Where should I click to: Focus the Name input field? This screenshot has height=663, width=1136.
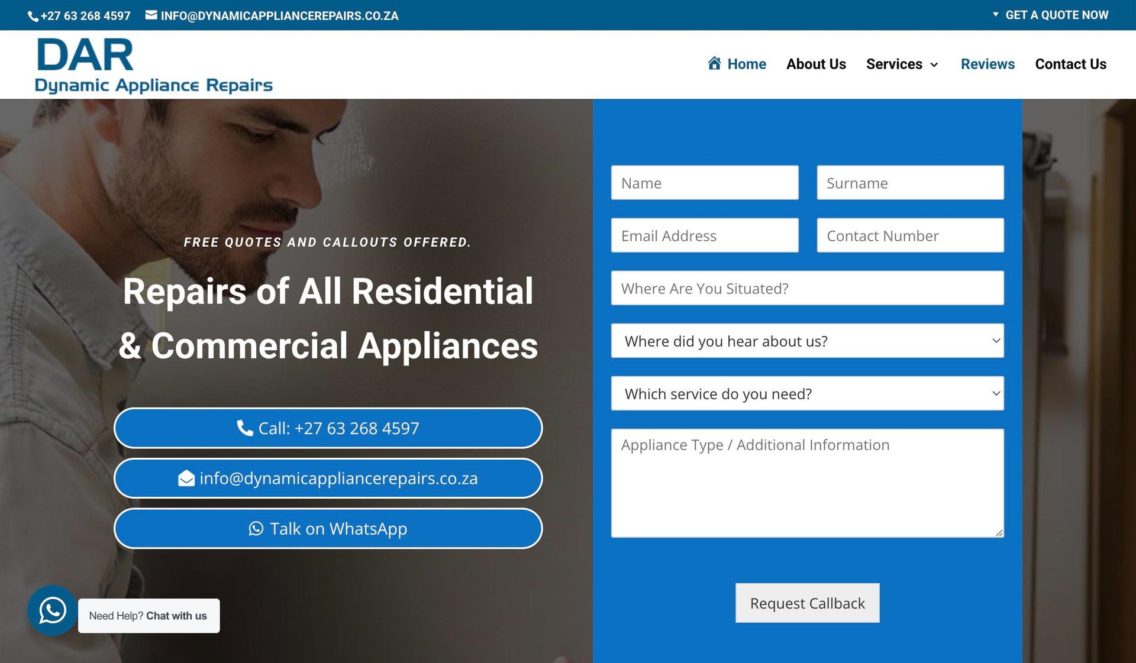click(705, 183)
